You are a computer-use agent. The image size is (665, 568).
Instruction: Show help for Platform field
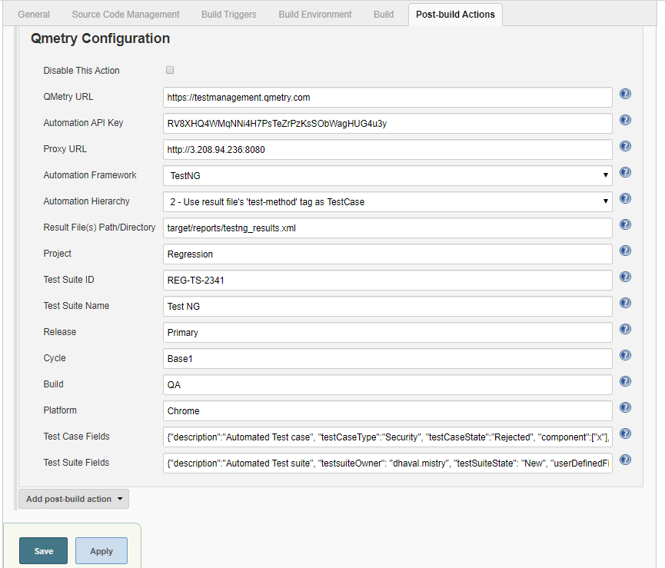tap(625, 407)
